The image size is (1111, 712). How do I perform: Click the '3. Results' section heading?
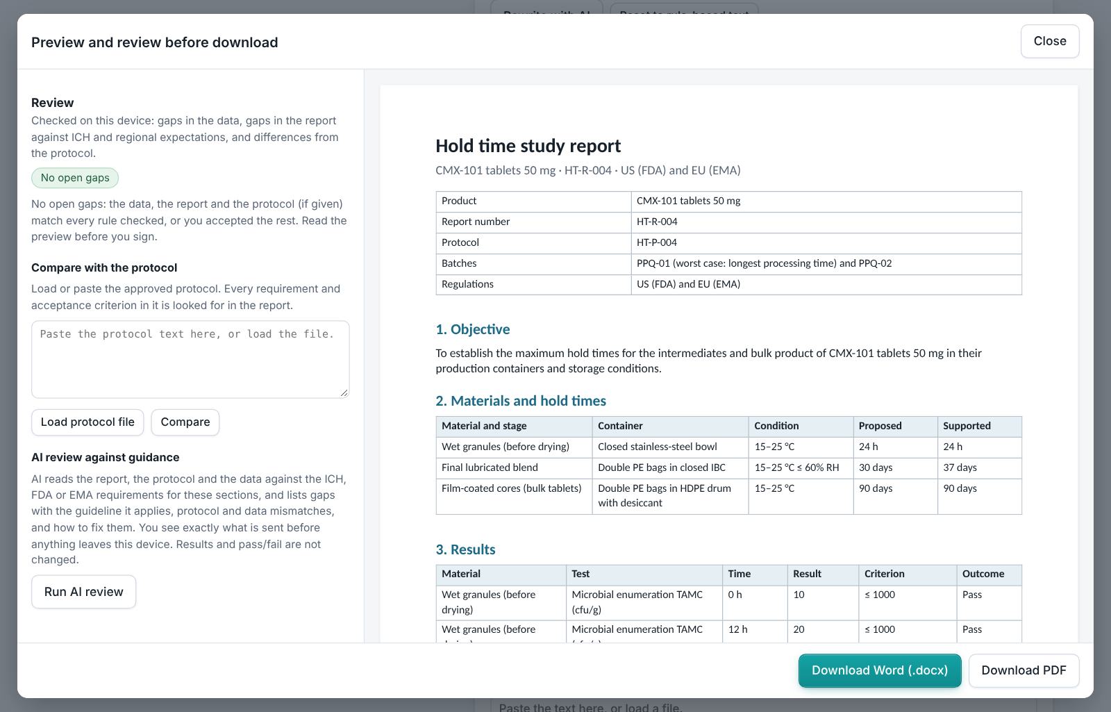coord(465,549)
